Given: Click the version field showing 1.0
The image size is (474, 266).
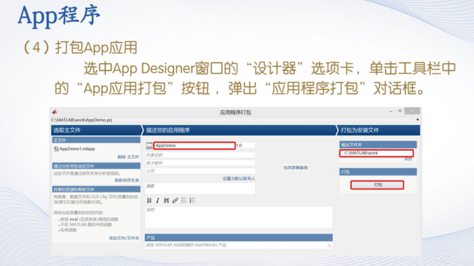Looking at the screenshot, I should 245,146.
